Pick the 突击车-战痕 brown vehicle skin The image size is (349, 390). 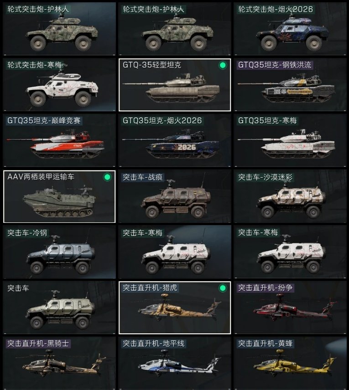tap(175, 196)
